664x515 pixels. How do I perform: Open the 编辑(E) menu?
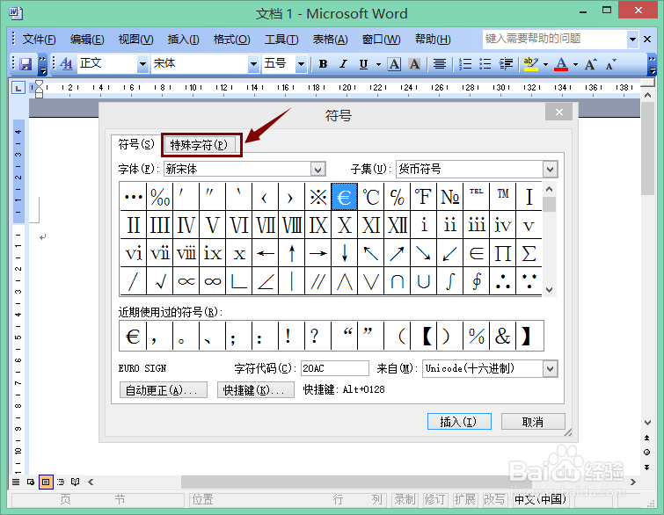pyautogui.click(x=87, y=40)
